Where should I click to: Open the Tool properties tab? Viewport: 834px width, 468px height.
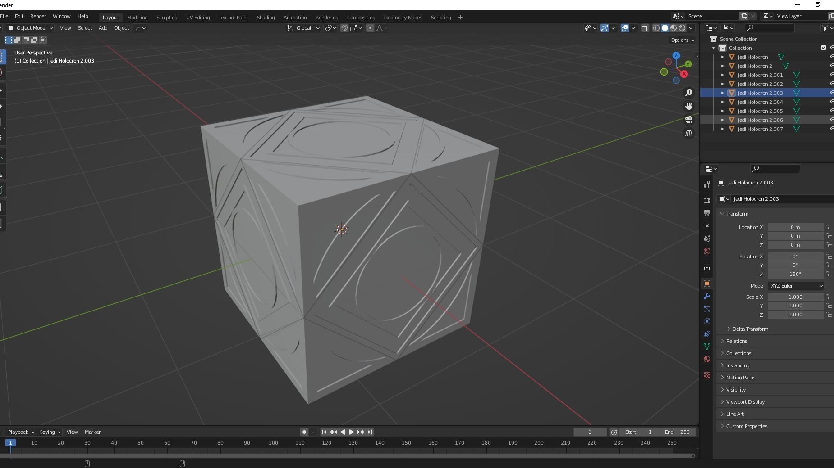tap(707, 184)
